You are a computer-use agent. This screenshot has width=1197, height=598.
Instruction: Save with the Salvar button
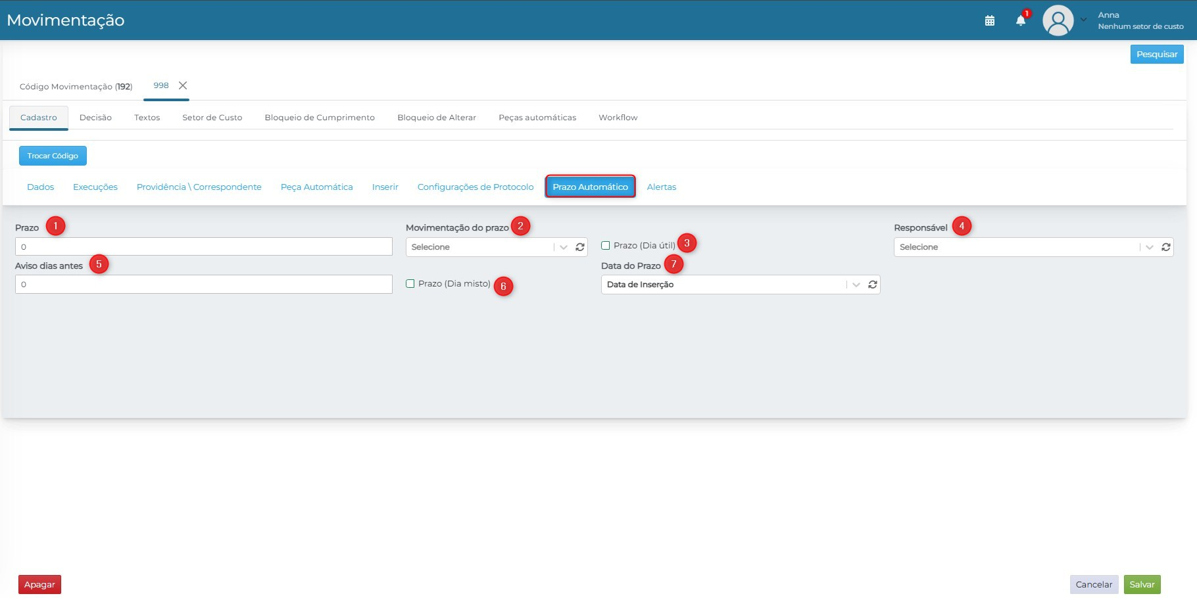pos(1142,585)
